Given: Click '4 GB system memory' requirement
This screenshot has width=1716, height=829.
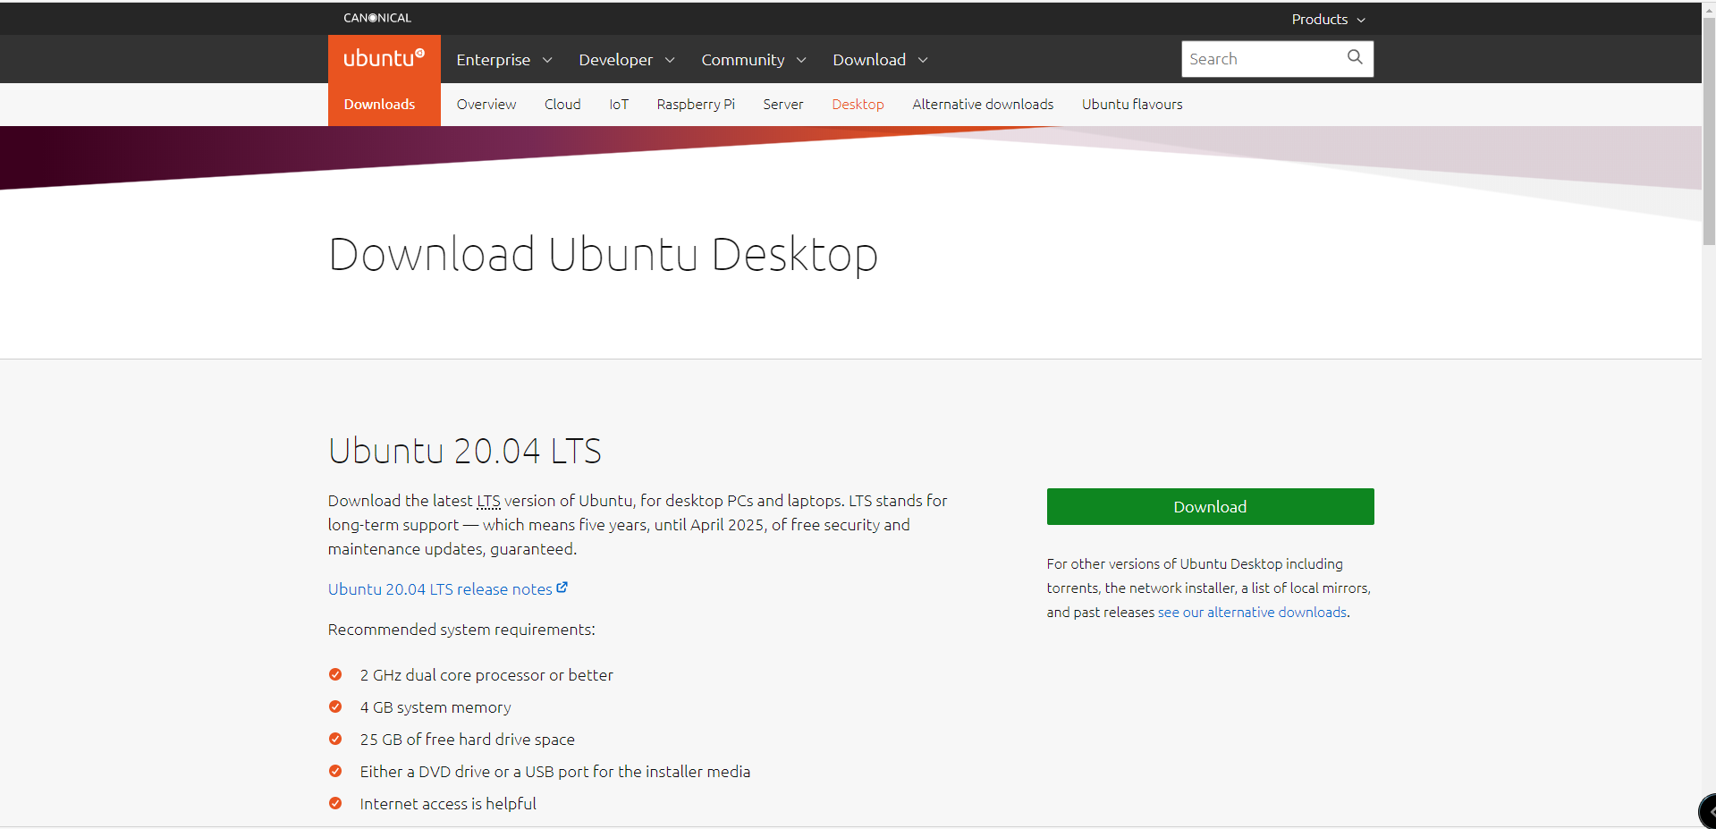Looking at the screenshot, I should pyautogui.click(x=435, y=707).
